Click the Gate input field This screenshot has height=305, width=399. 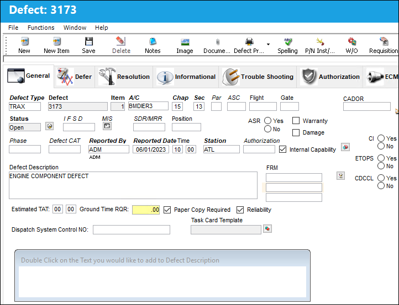point(290,106)
